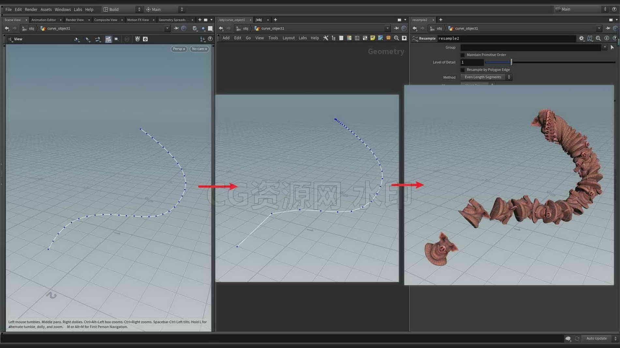Open viewport help question mark icon
This screenshot has height=348, width=620.
point(210,39)
